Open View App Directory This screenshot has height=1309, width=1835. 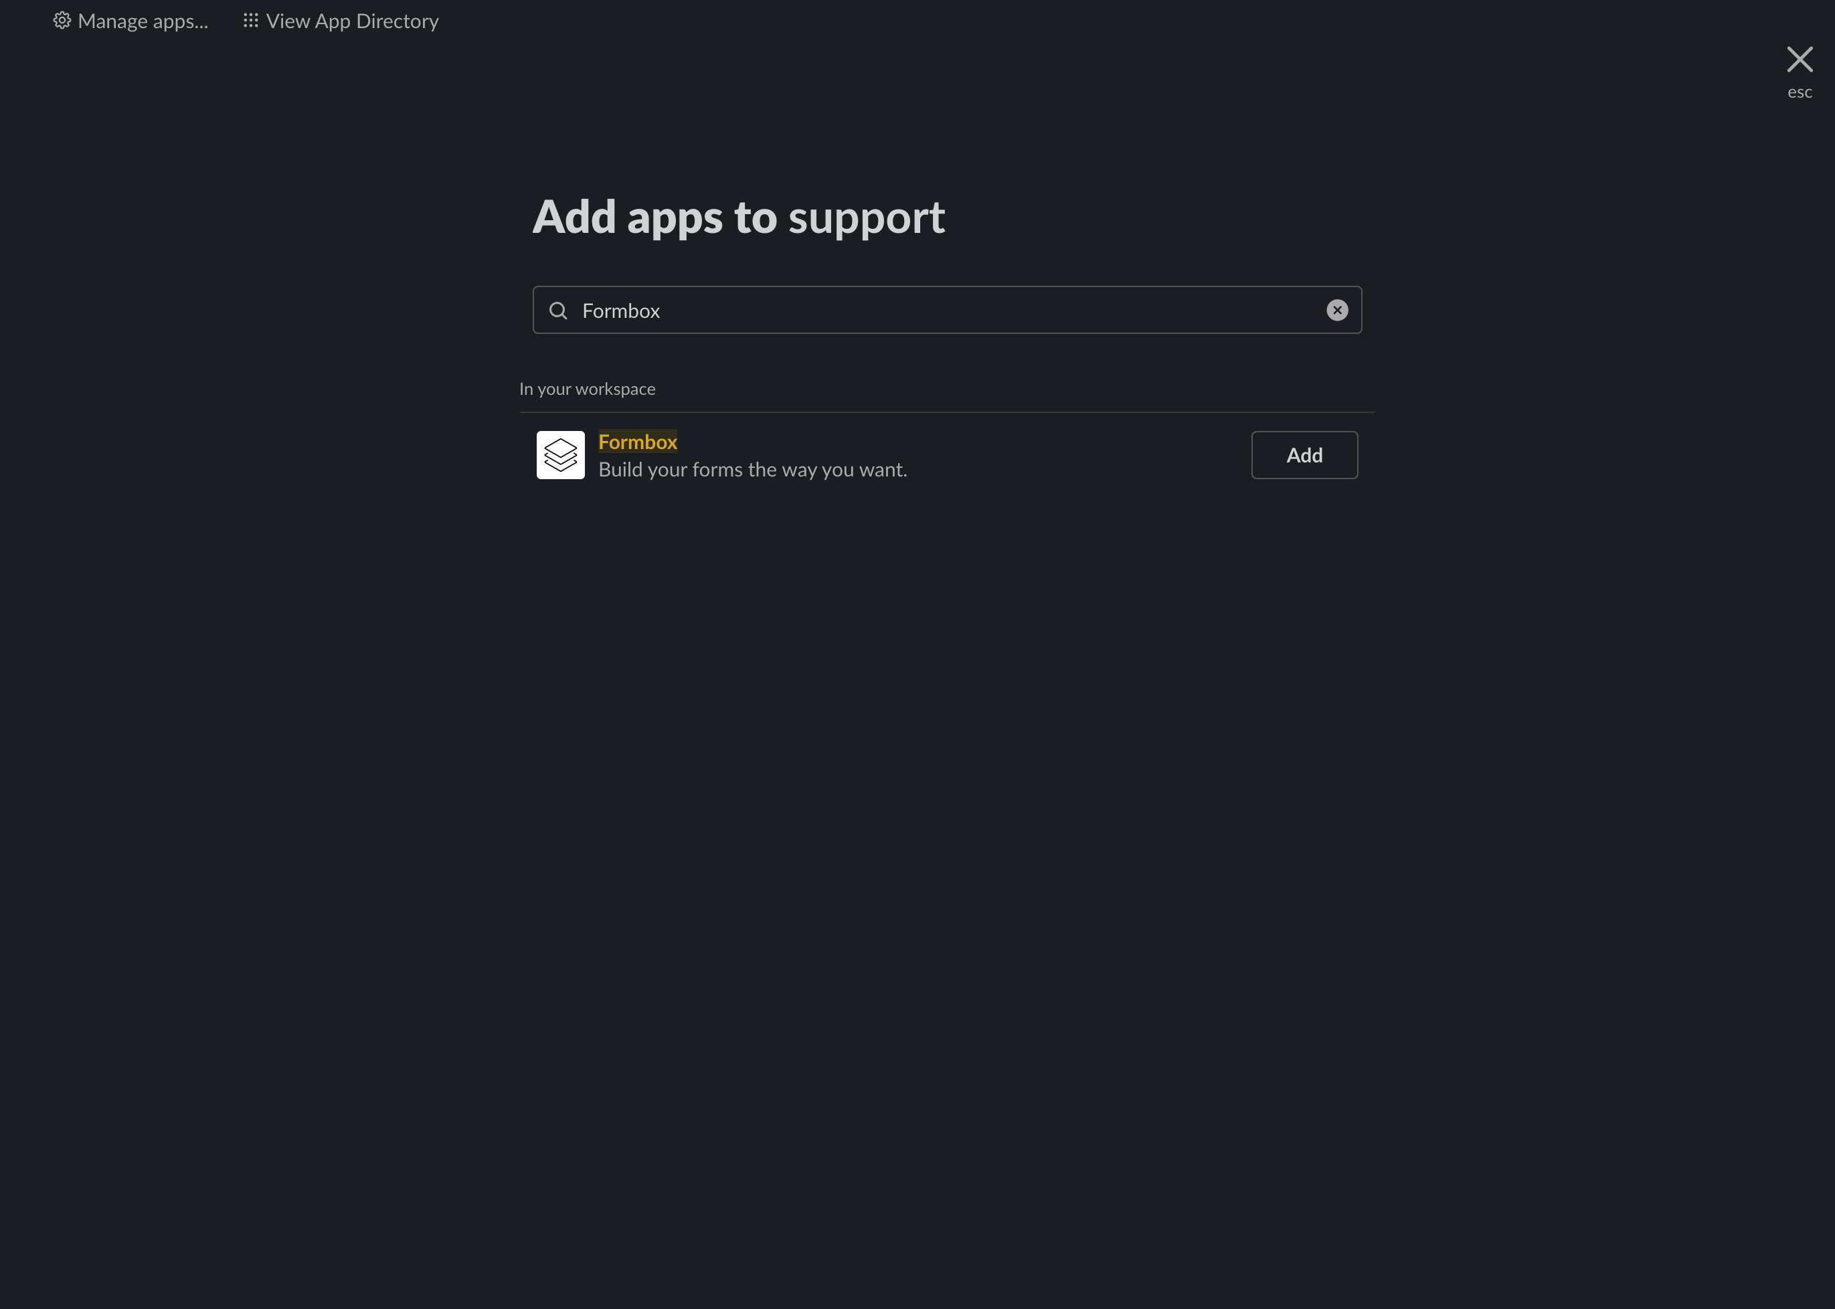pos(352,21)
